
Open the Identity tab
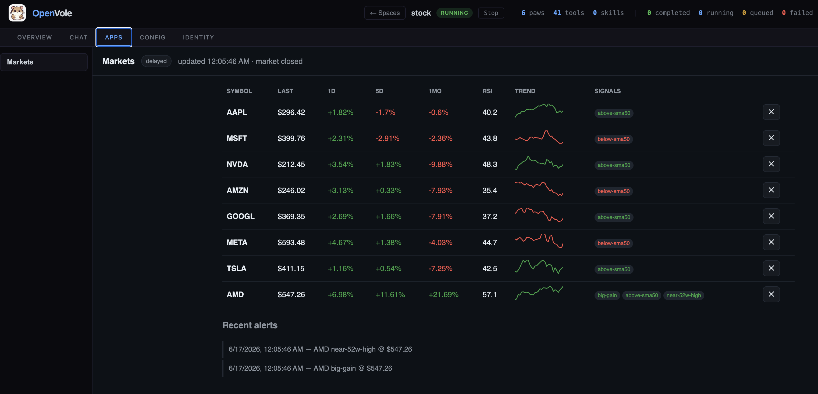198,37
